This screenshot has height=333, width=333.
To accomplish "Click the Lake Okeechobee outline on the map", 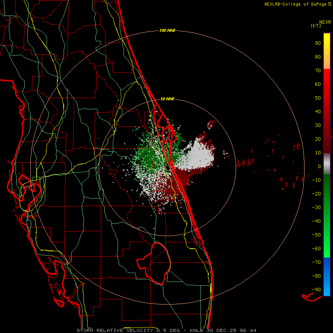I will pyautogui.click(x=154, y=263).
